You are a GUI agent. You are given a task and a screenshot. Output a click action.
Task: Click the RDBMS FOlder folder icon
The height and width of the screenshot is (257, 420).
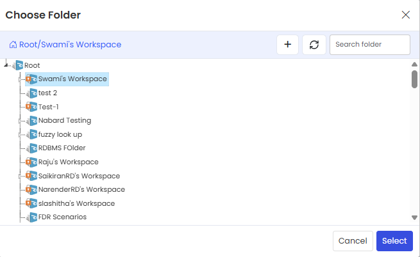[x=31, y=148]
